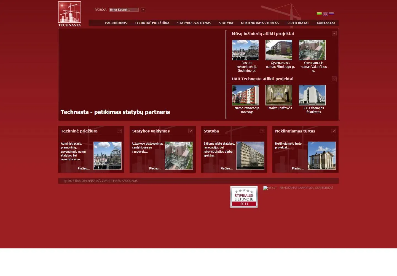Open the Techninė priežiūra menu item
The width and height of the screenshot is (397, 276).
pos(152,23)
